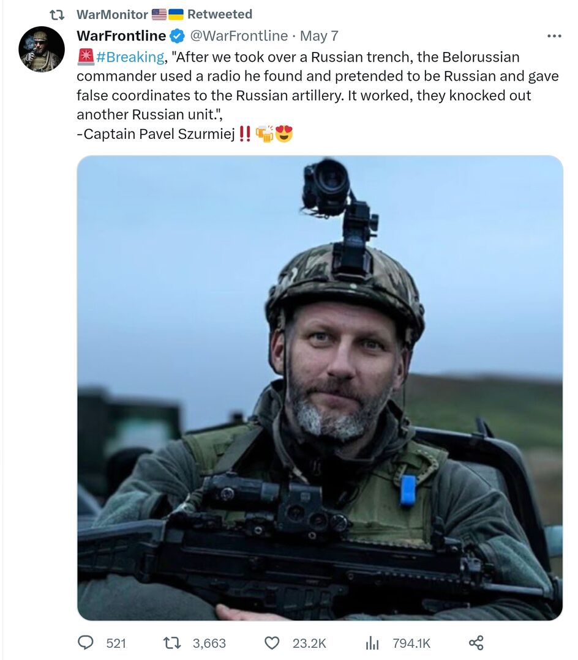
Task: Open the WarFrontline profile avatar
Action: [x=42, y=50]
